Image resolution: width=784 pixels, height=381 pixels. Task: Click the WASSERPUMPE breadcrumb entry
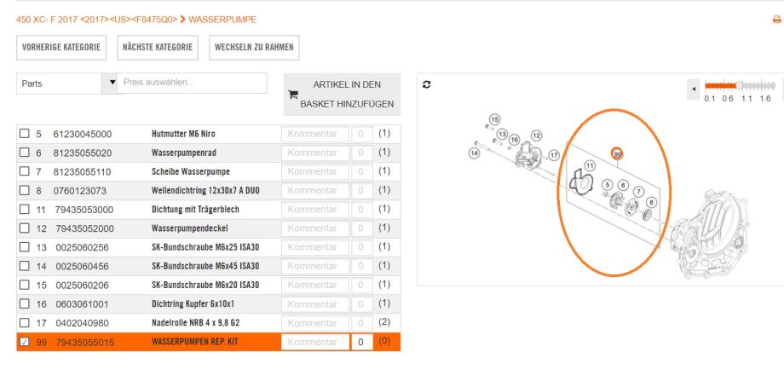224,19
